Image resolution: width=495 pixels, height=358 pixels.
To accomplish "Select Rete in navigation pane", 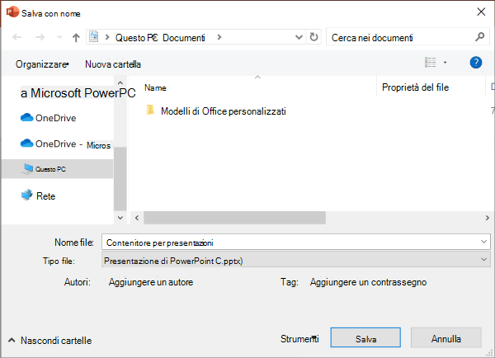I will (38, 195).
